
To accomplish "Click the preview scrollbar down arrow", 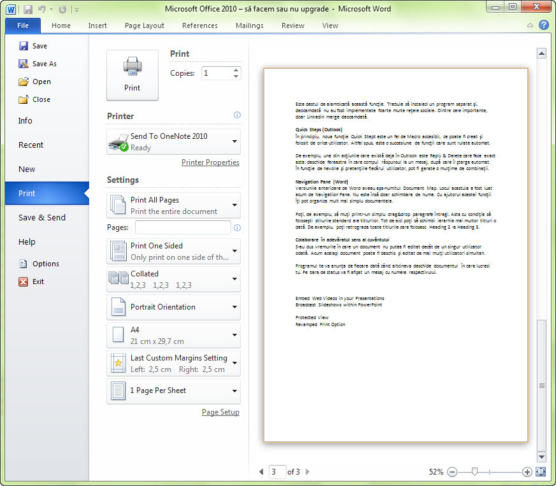I will [541, 457].
